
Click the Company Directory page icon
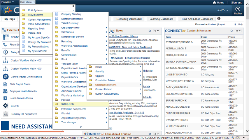coord(56,14)
